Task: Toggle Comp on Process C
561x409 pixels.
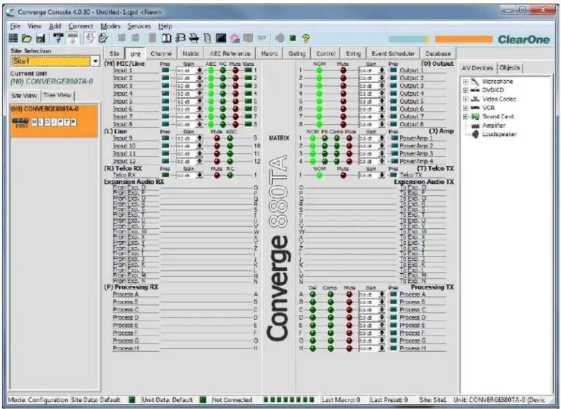Action: (331, 310)
